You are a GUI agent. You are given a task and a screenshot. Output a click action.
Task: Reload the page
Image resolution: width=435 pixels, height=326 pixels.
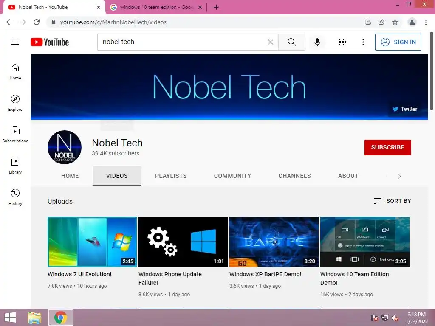tap(37, 22)
